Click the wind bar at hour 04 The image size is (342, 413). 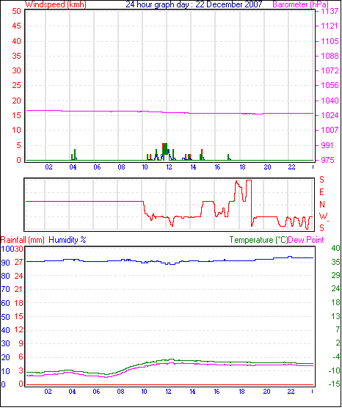(x=75, y=155)
